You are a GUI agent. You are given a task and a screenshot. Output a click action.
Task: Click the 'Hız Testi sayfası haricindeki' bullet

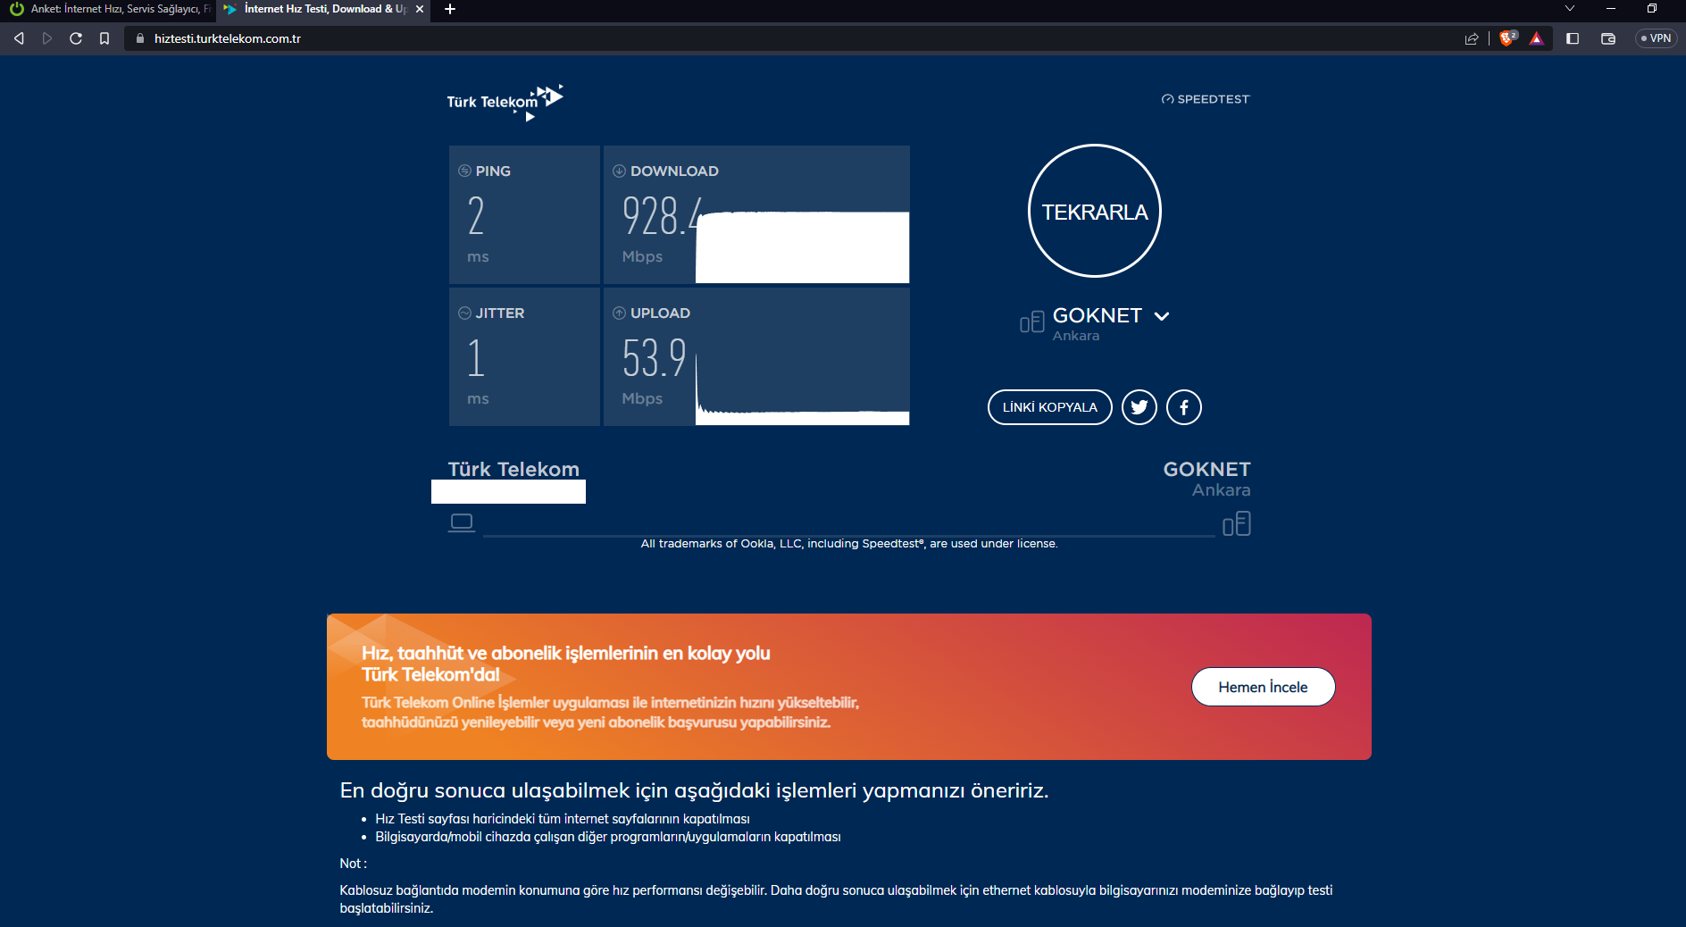tap(562, 819)
